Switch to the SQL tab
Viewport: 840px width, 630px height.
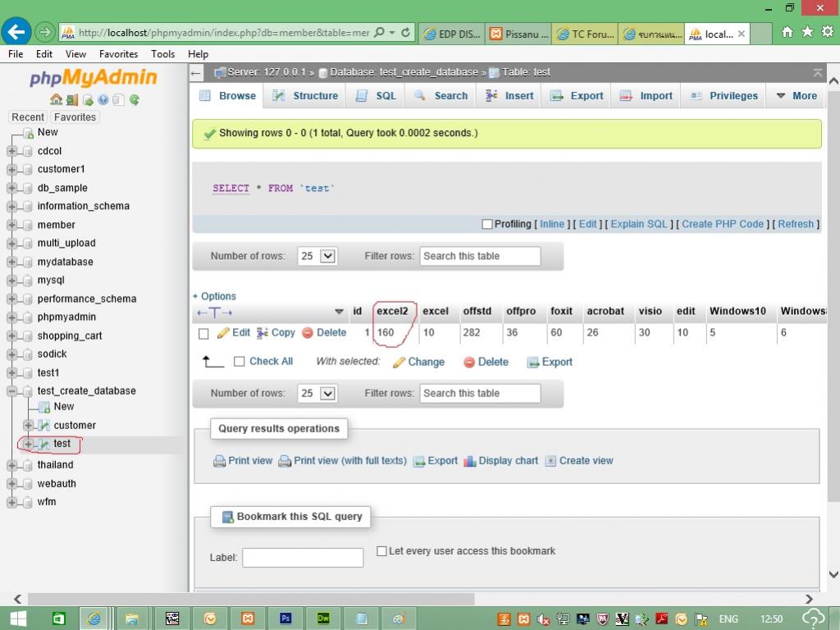pyautogui.click(x=376, y=96)
